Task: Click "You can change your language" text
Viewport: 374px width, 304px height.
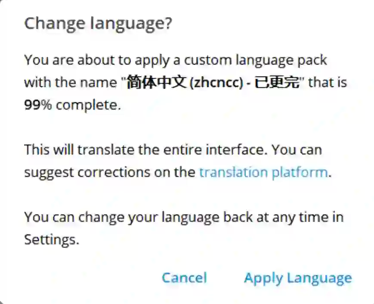Action: point(121,217)
